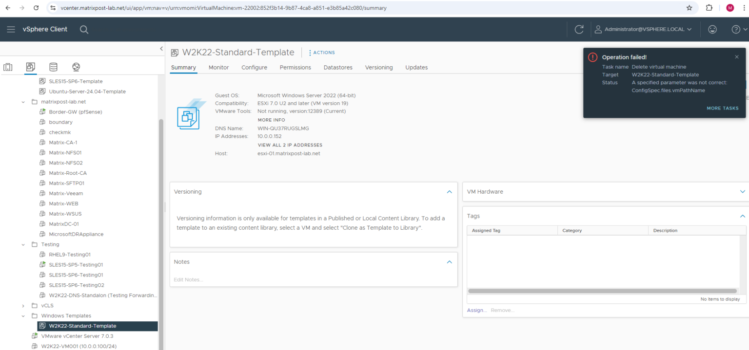Click the refresh inventory icon
Image resolution: width=749 pixels, height=350 pixels.
pyautogui.click(x=579, y=29)
